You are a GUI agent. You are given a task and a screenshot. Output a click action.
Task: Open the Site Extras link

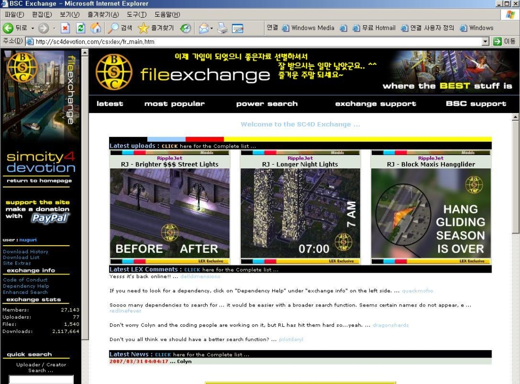click(17, 263)
